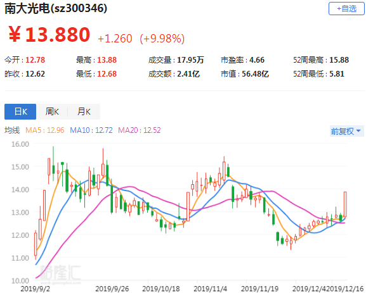Click the 2019/10/18 date axis label
Image resolution: width=373 pixels, height=293 pixels.
point(161,289)
